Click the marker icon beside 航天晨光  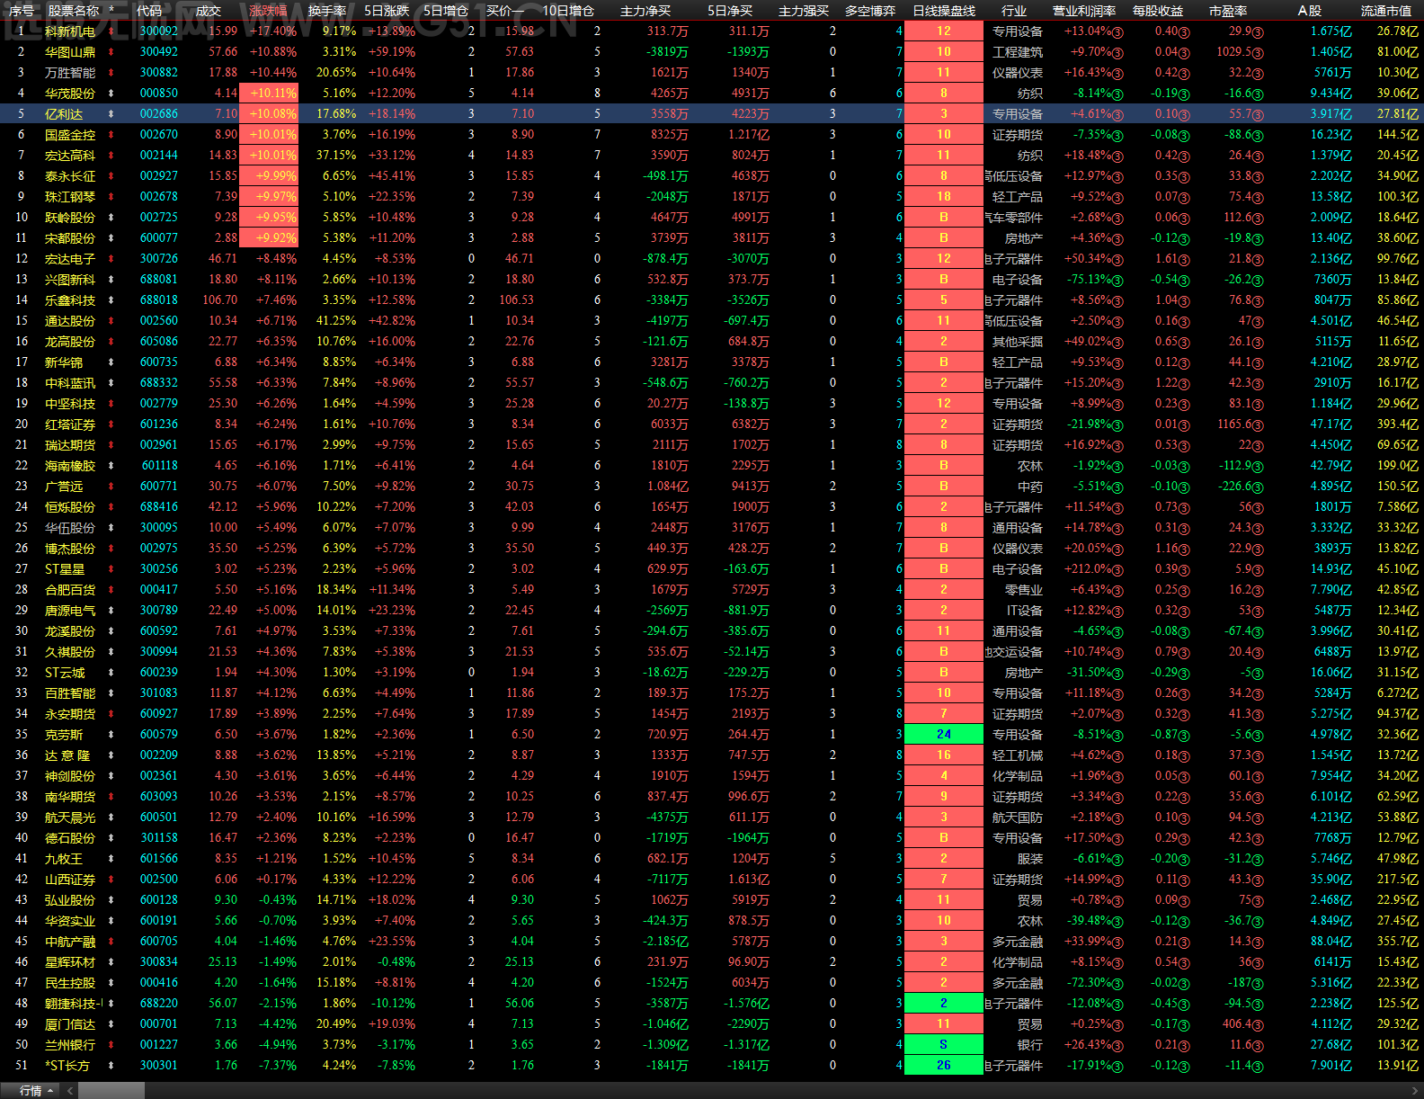click(x=111, y=818)
